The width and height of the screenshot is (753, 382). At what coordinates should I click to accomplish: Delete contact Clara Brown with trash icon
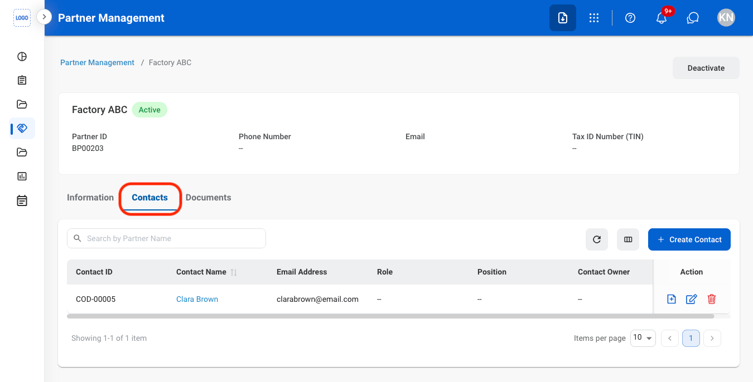(712, 299)
